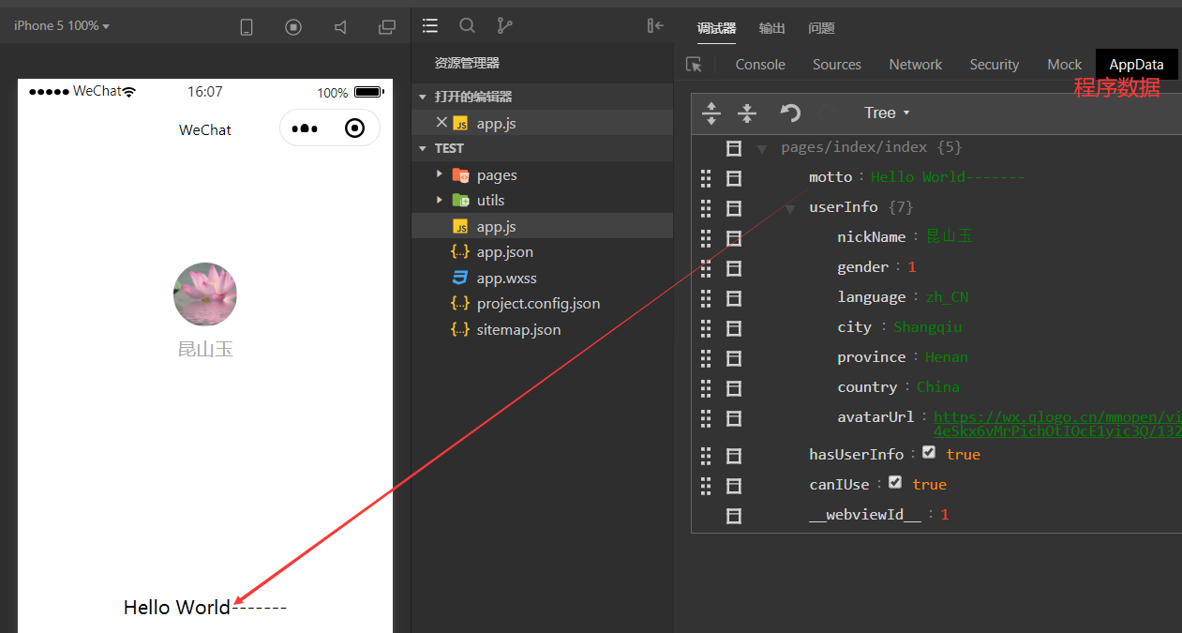The height and width of the screenshot is (633, 1182).
Task: Open the search magnifier icon
Action: tap(467, 26)
